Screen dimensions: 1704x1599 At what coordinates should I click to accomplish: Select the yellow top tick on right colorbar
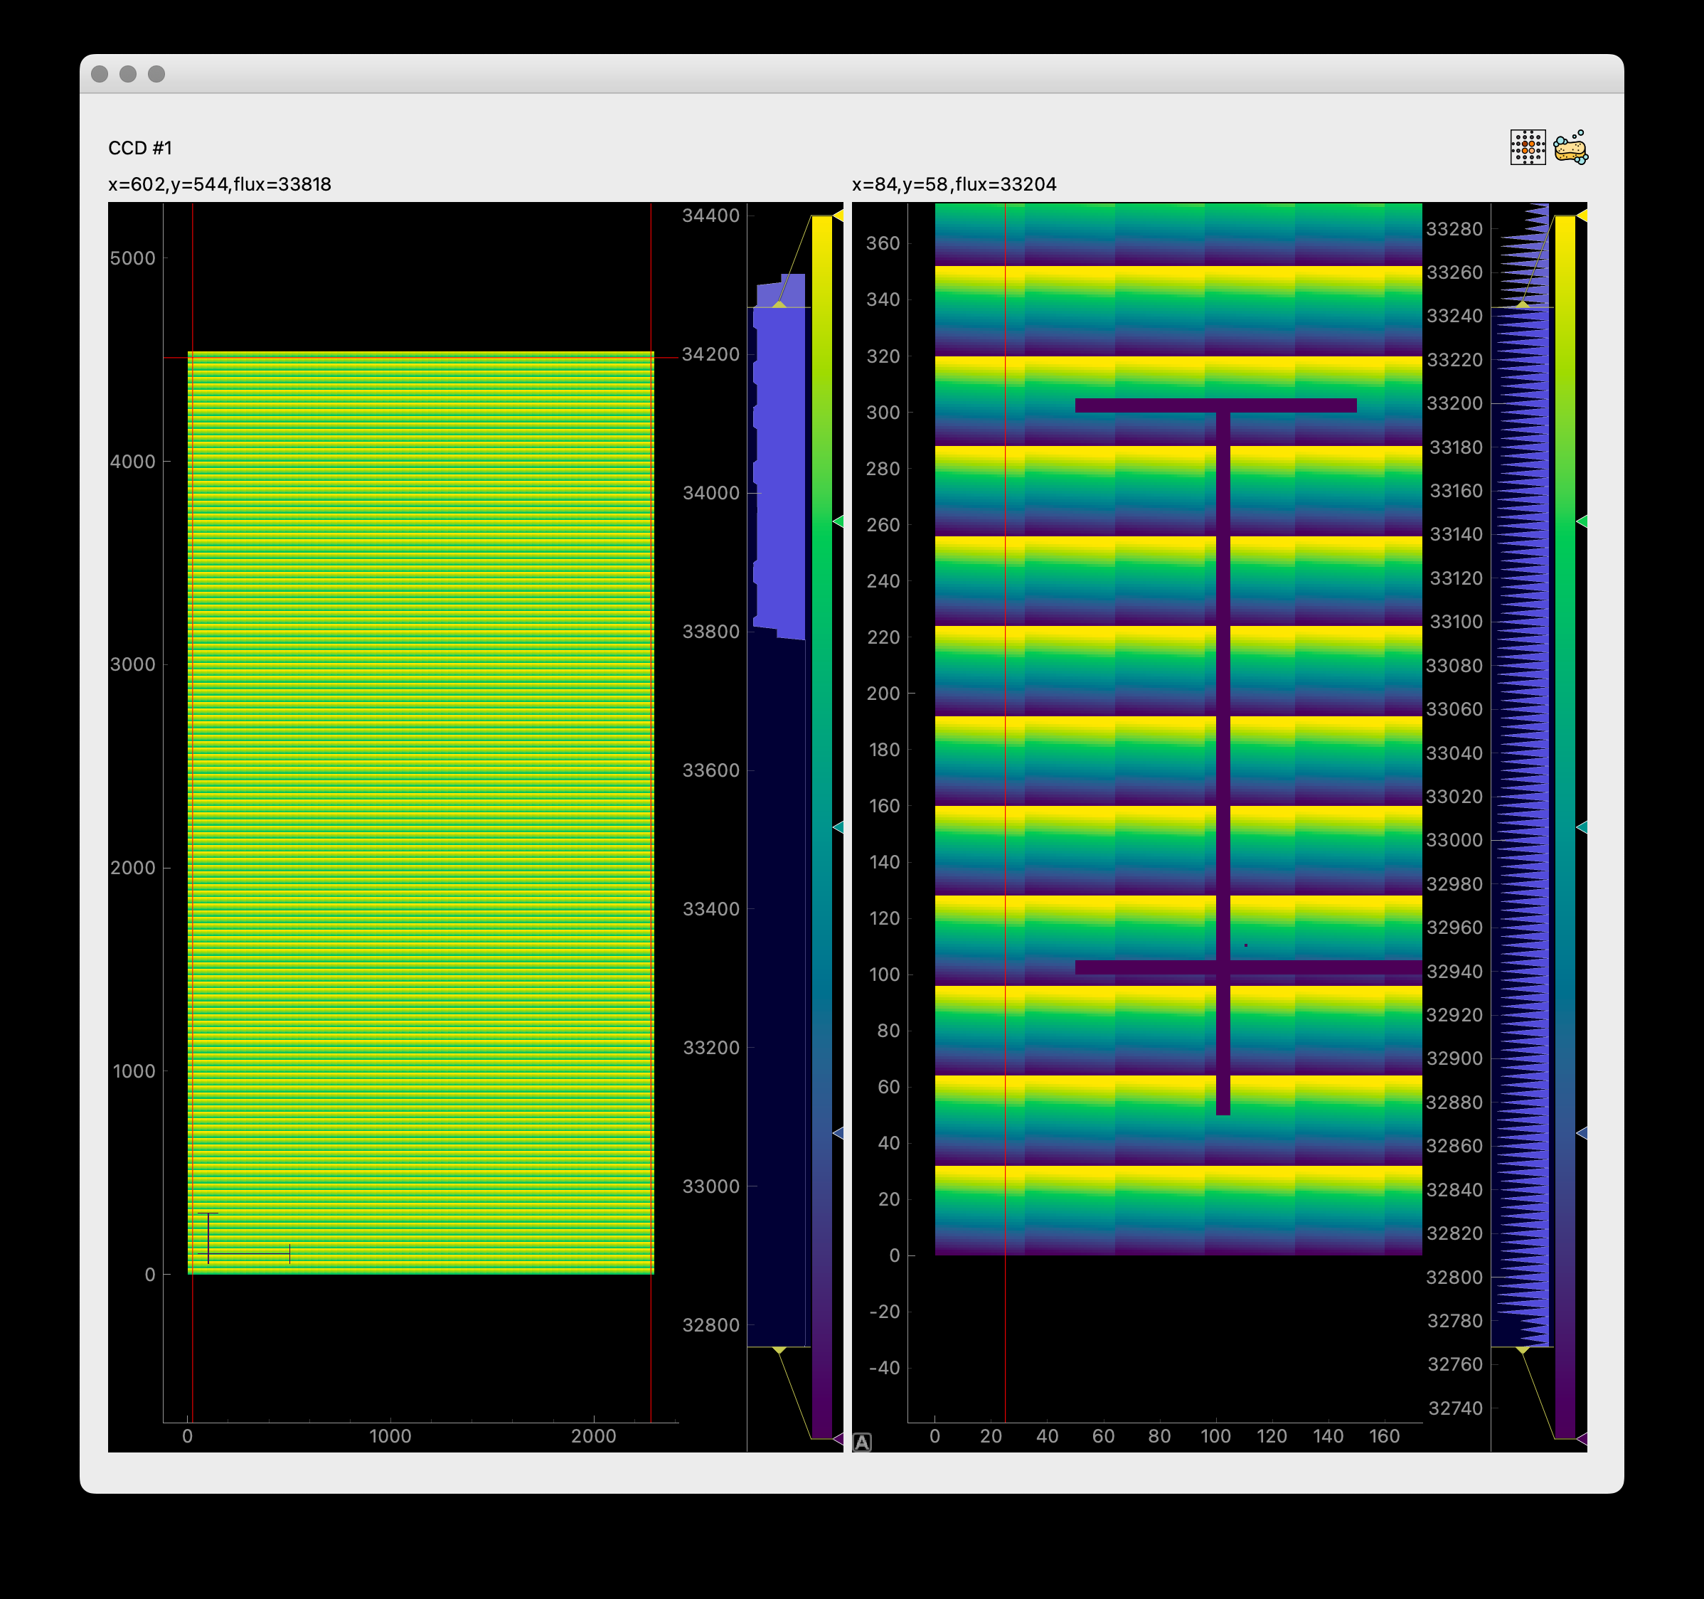coord(1582,216)
